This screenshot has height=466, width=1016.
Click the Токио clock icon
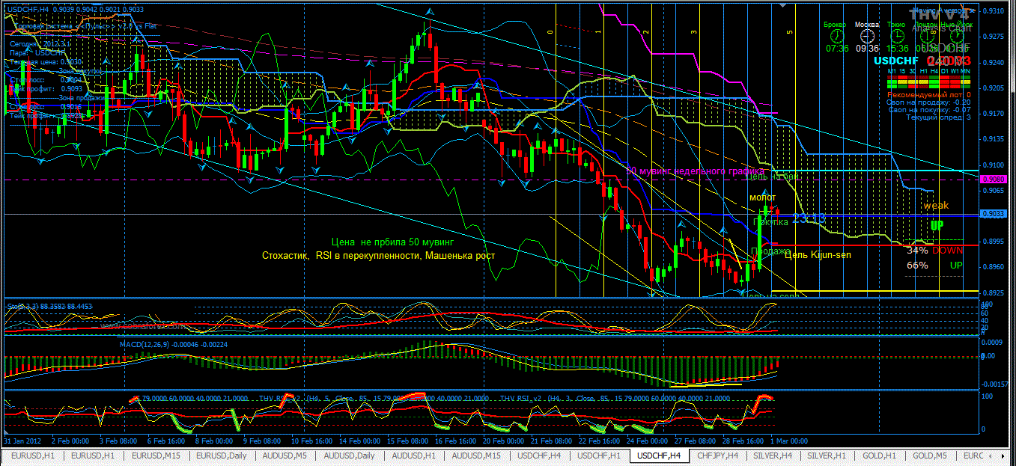tap(896, 35)
